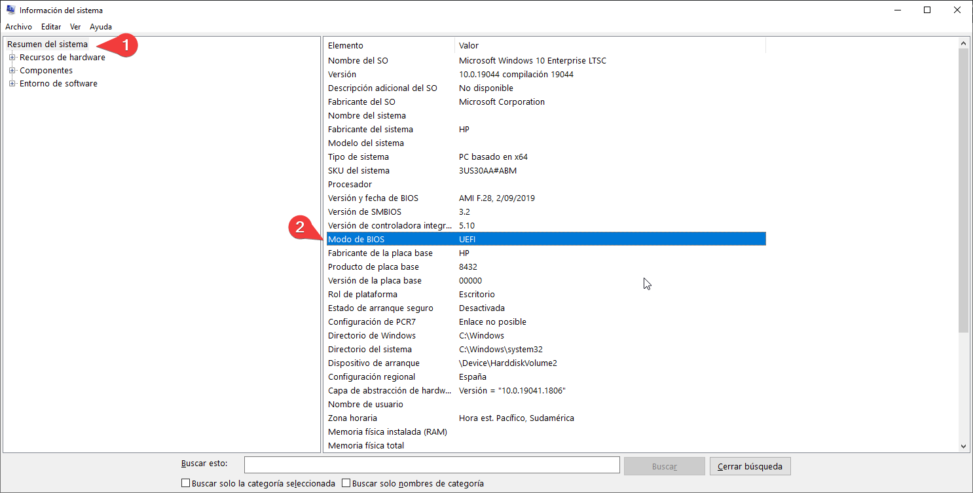
Task: Expand the Recursos de hardware tree node
Action: point(12,58)
